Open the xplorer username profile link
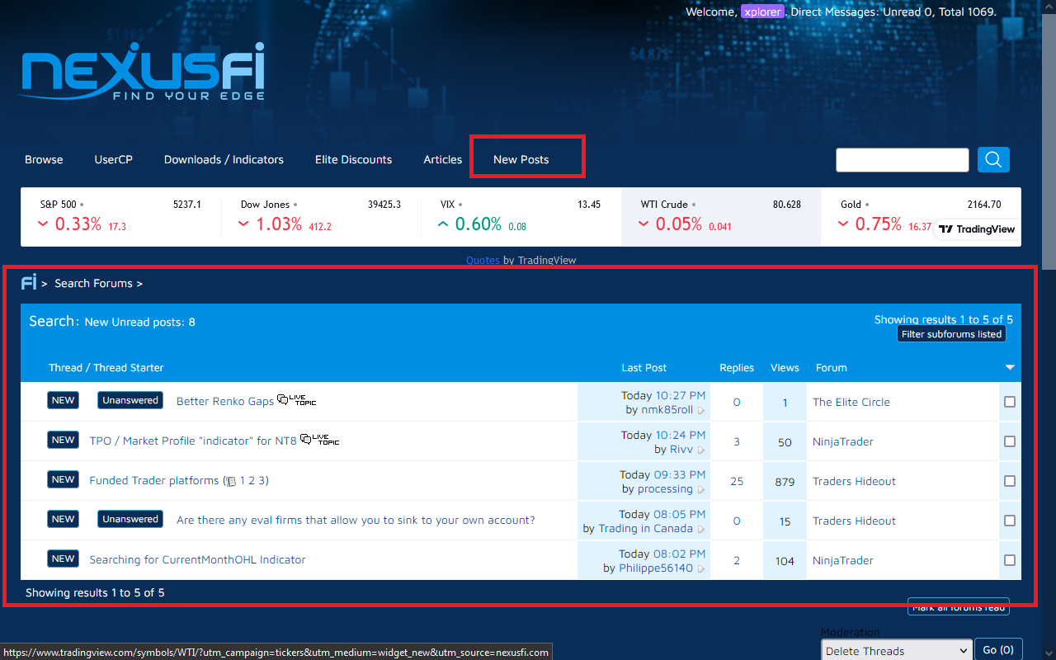Screen dimensions: 1056x660 click(x=762, y=12)
